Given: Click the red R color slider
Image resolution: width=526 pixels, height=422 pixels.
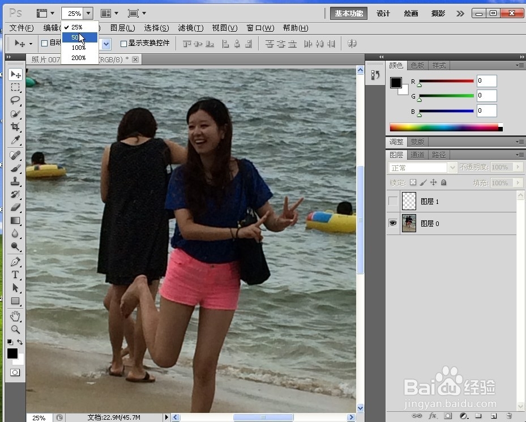Looking at the screenshot, I should (x=446, y=81).
